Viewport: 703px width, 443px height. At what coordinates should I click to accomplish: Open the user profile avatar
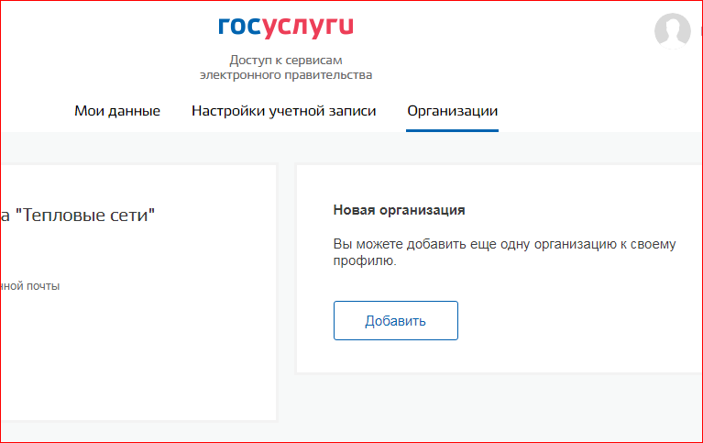672,30
